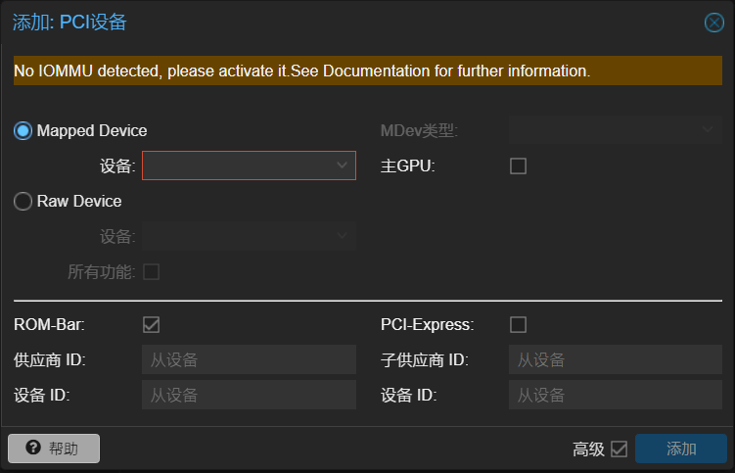Close the Add PCI device dialog
The height and width of the screenshot is (473, 735).
(713, 23)
